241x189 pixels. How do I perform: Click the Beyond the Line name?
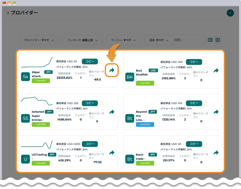141,116
